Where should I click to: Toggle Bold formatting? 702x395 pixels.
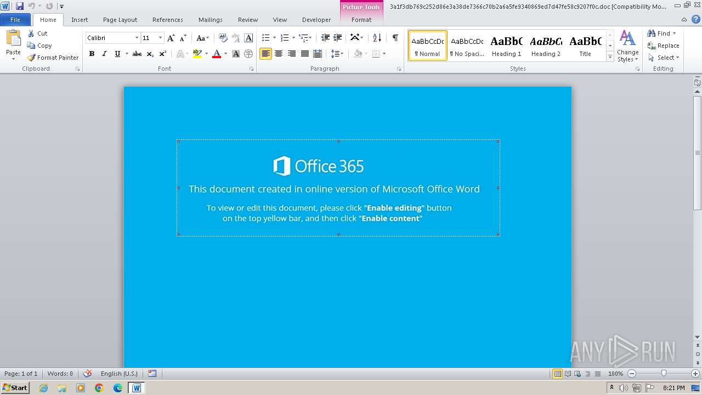tap(92, 54)
